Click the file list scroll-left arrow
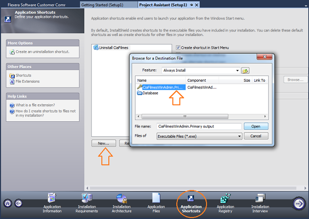 coord(139,116)
